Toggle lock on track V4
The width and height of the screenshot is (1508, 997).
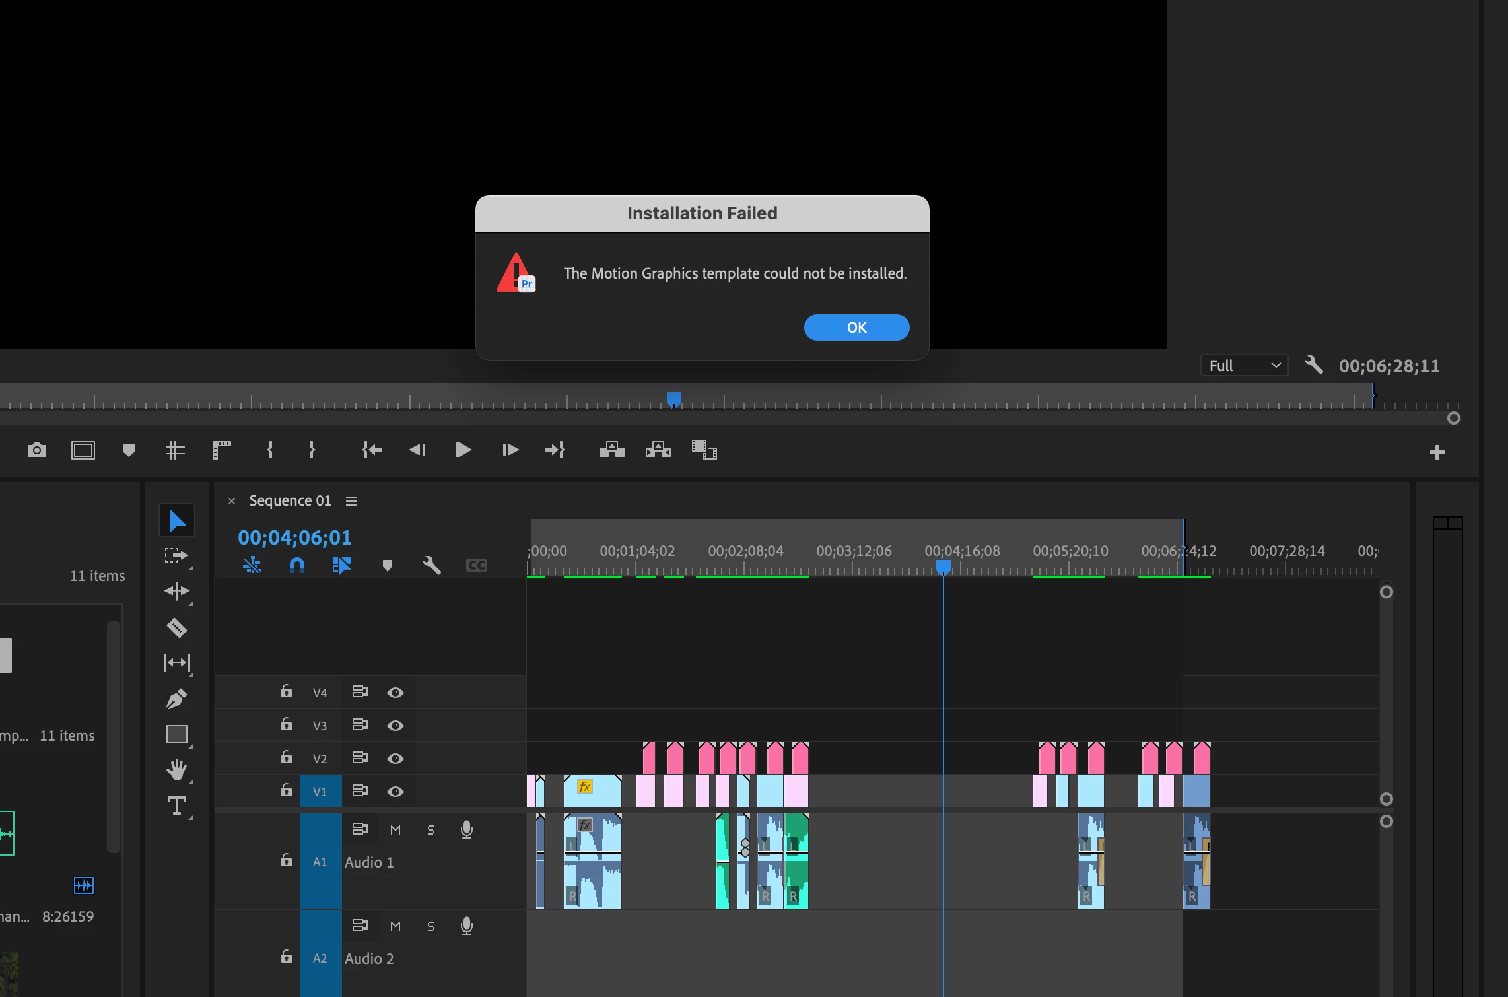[286, 691]
